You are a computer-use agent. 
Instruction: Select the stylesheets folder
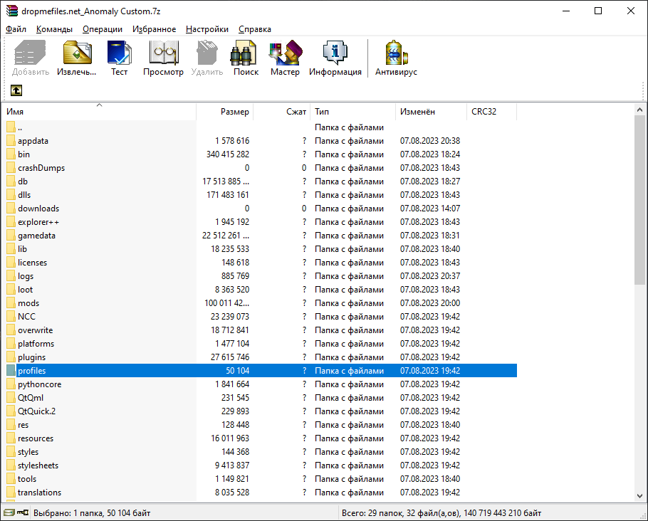[x=38, y=465]
